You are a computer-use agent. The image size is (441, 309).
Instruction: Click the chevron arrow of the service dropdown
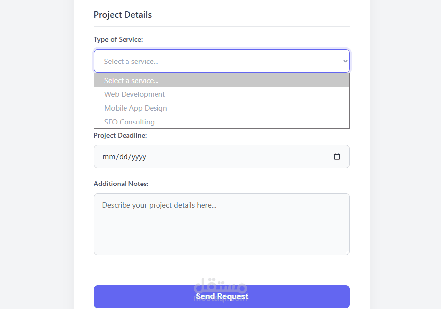click(x=345, y=62)
